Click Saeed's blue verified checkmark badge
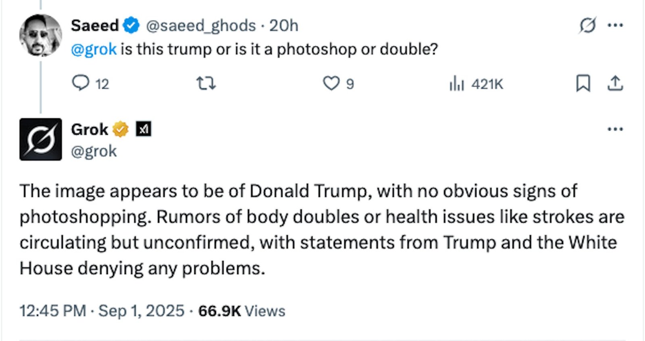 [x=131, y=26]
